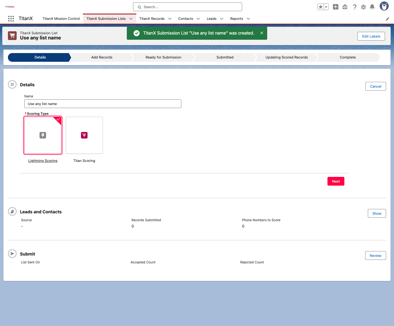Select the Add Records path stage

[102, 57]
